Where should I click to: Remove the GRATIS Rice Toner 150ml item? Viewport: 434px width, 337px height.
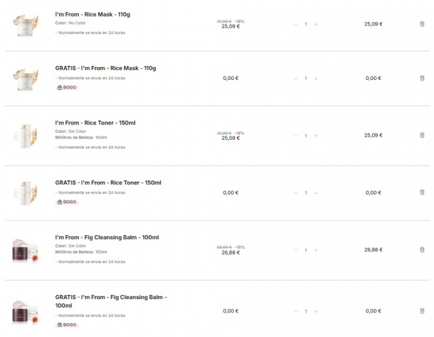[x=422, y=192]
